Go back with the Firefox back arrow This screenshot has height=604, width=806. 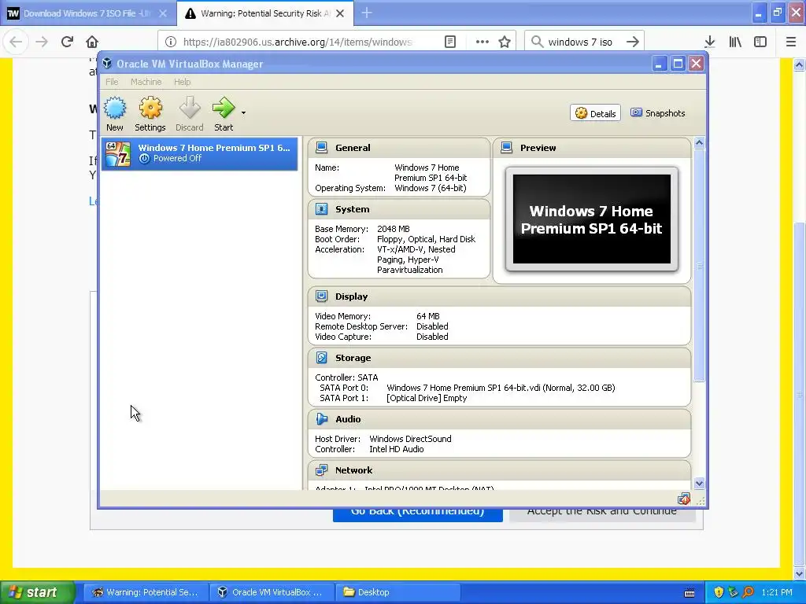tap(16, 42)
